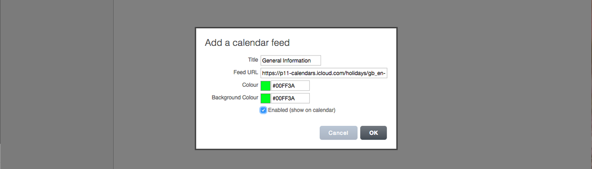The width and height of the screenshot is (592, 169).
Task: Click the 'Add a calendar feed' heading
Action: tap(247, 43)
